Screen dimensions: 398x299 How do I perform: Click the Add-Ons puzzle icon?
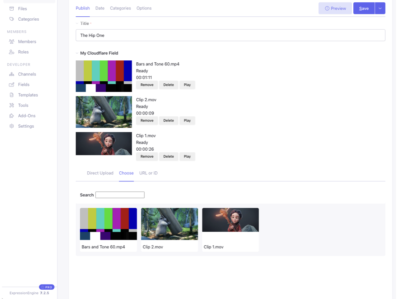click(x=12, y=116)
